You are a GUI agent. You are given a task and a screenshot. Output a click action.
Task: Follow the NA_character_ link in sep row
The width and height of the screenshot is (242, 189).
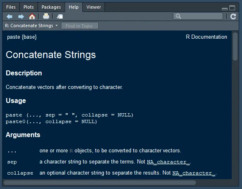(168, 162)
